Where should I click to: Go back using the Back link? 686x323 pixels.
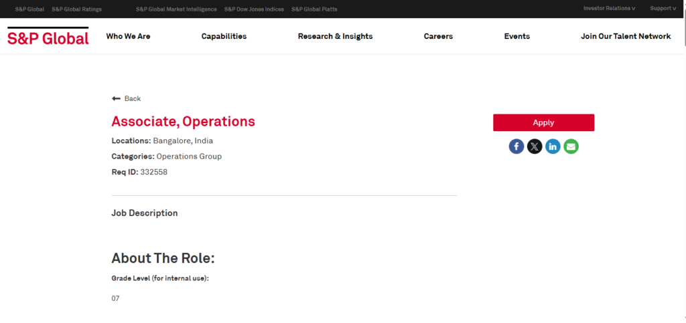[127, 99]
